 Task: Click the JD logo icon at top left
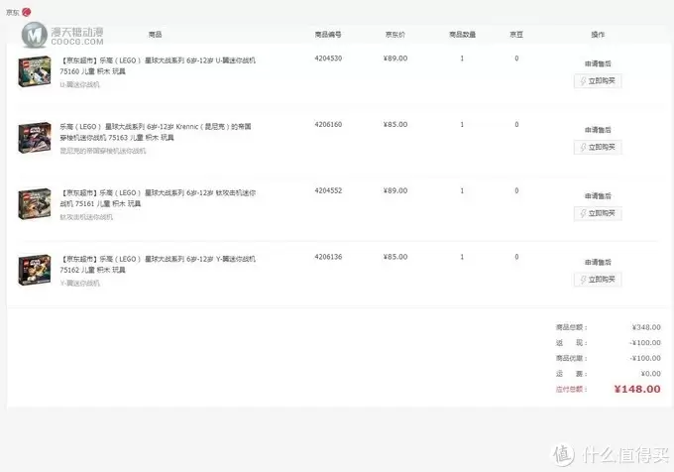pyautogui.click(x=26, y=12)
